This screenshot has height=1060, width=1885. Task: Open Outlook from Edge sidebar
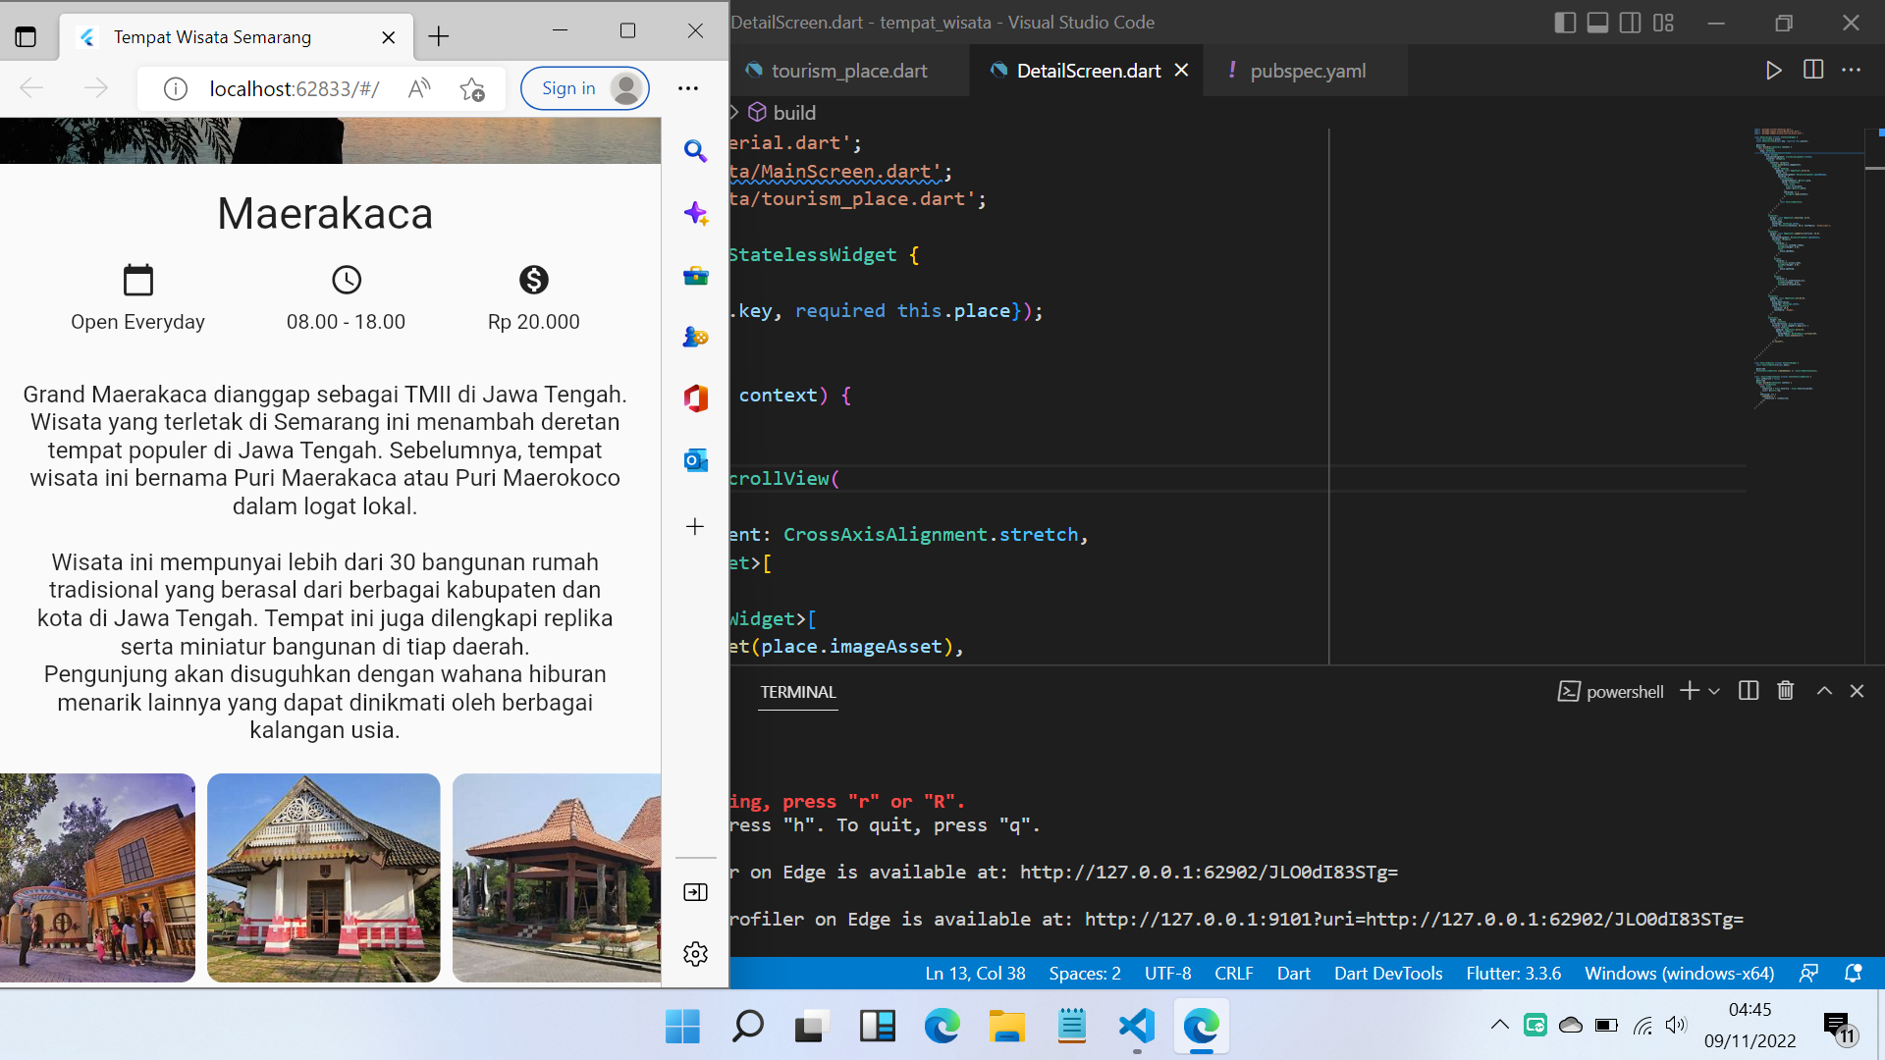pos(696,459)
